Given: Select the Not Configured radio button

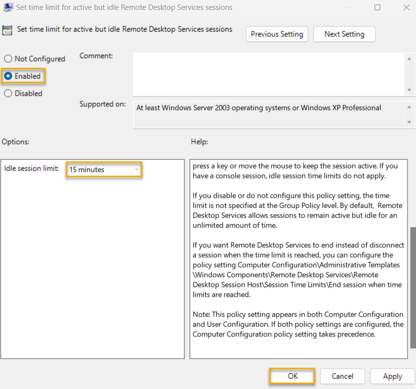Looking at the screenshot, I should pyautogui.click(x=7, y=58).
